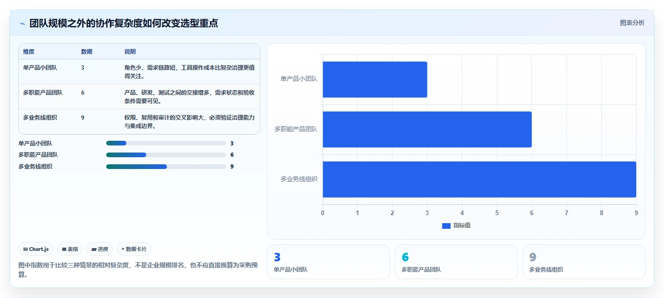Select the 表格 tag chip
664x298 pixels.
coord(70,249)
